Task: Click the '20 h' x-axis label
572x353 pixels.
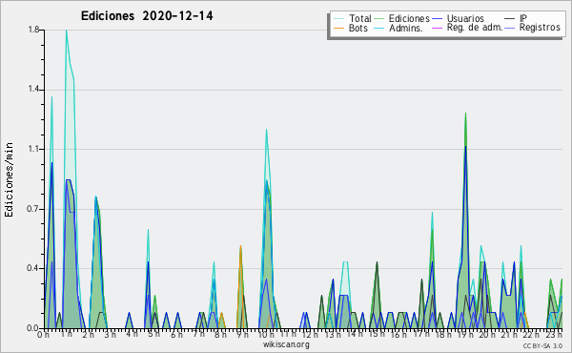Action: pyautogui.click(x=487, y=334)
